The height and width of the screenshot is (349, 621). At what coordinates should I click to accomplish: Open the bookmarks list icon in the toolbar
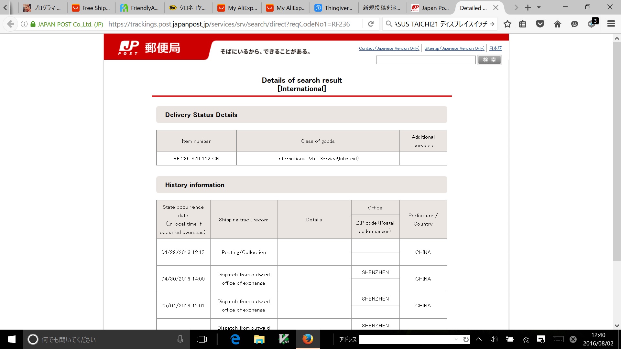coord(523,24)
